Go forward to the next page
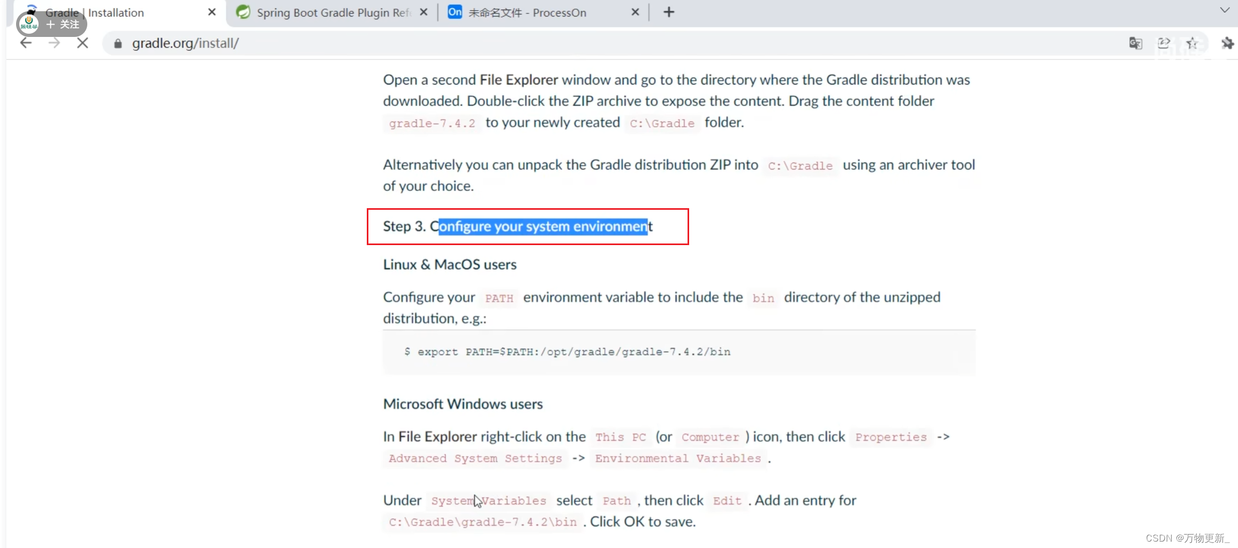The width and height of the screenshot is (1238, 548). 54,43
